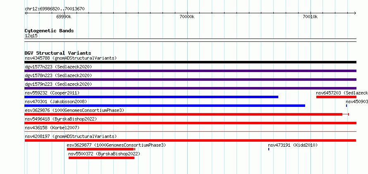The height and width of the screenshot is (174, 368).
Task: Open the nsv473191 (Kidd2010) label
Action: pos(293,145)
